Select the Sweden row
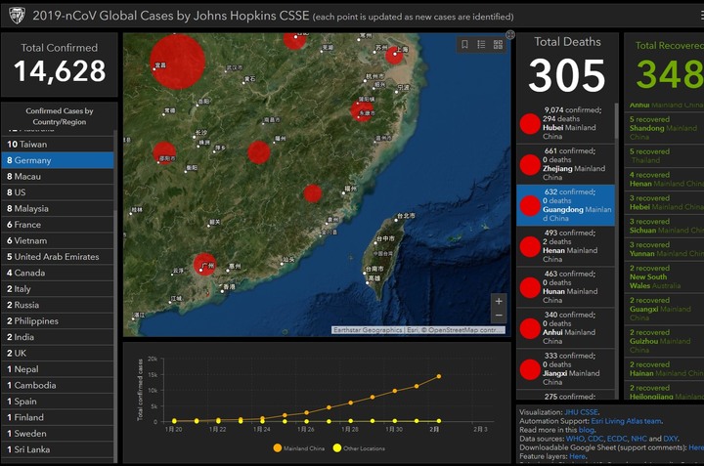The image size is (704, 466). (58, 434)
